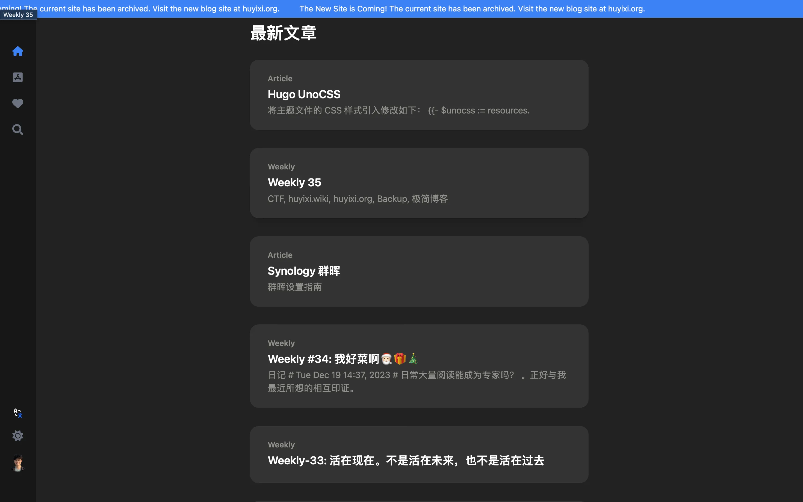View favorites via the heart icon
The height and width of the screenshot is (502, 803).
pyautogui.click(x=17, y=104)
